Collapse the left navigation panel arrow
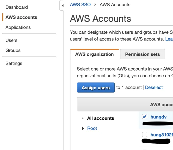The height and width of the screenshot is (150, 173). tap(63, 5)
